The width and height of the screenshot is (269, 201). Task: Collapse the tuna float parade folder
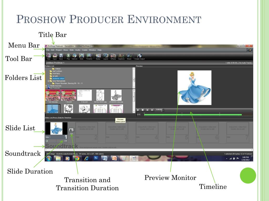[x=49, y=81]
